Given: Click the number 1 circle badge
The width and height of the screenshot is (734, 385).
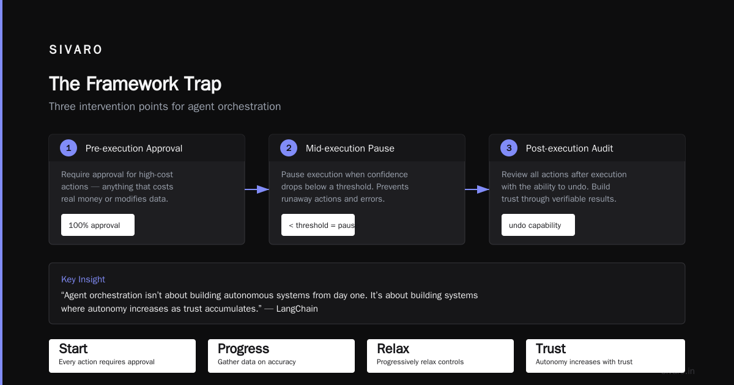Looking at the screenshot, I should 69,148.
